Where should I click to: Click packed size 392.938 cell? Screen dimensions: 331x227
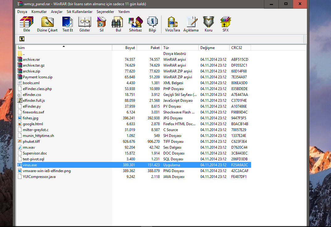(x=153, y=118)
